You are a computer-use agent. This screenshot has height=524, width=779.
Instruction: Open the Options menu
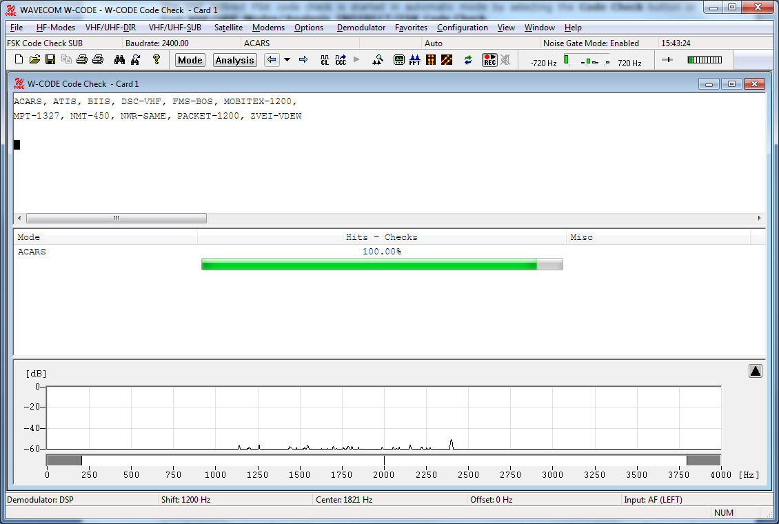point(309,28)
